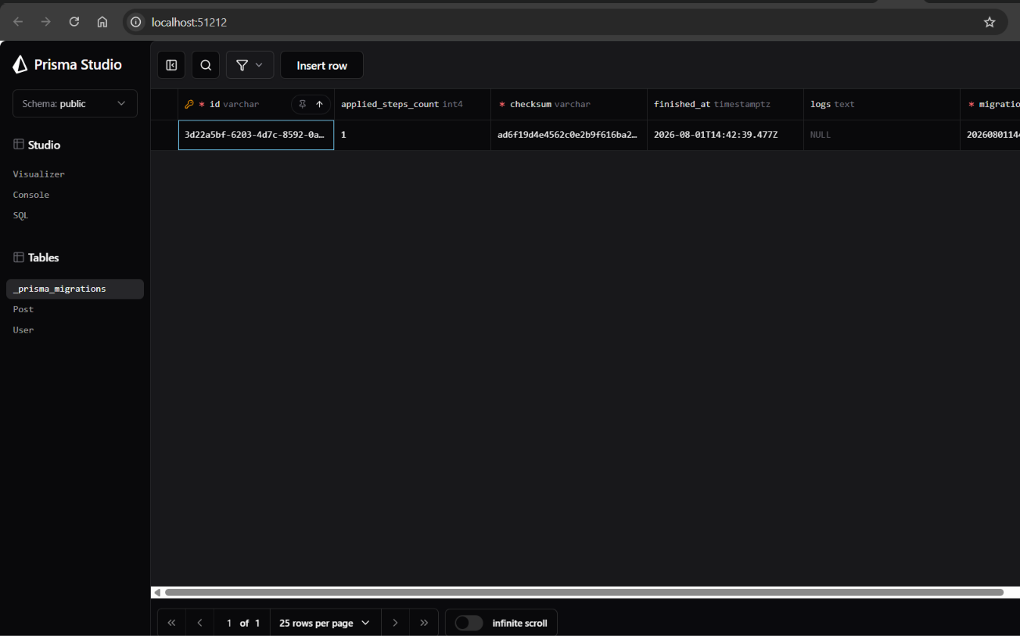Click the row selector cell for the first row
1020x636 pixels.
(x=164, y=135)
